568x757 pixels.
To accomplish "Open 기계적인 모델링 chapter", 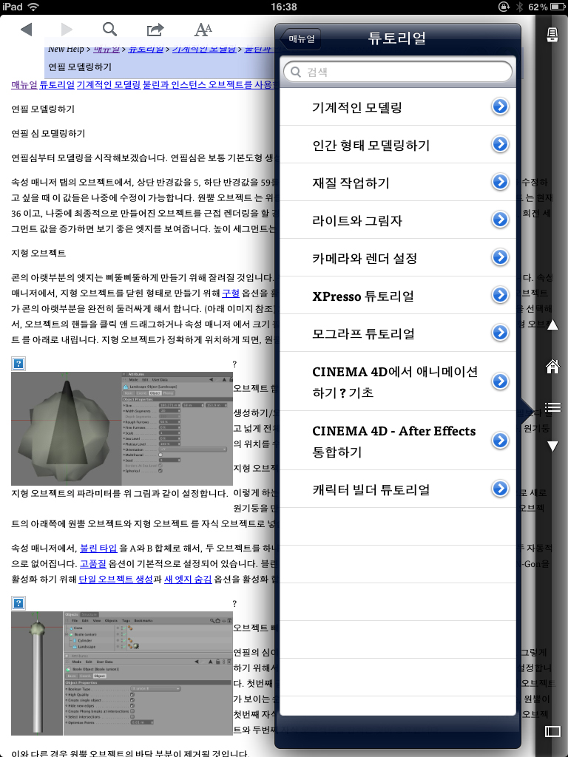I will tap(397, 107).
